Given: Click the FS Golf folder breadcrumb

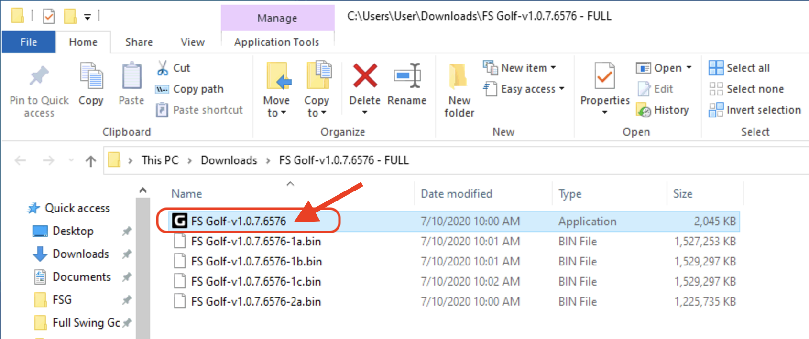Looking at the screenshot, I should click(344, 160).
